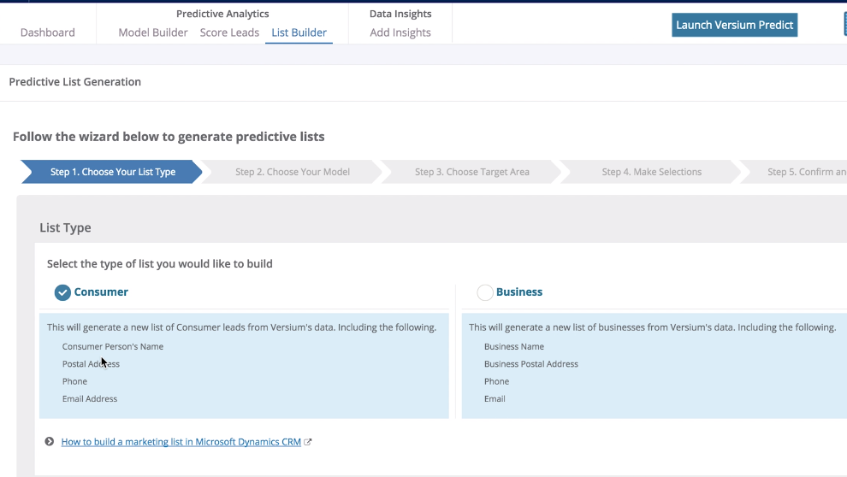Select the Consumer radio button
Image resolution: width=847 pixels, height=477 pixels.
pyautogui.click(x=62, y=292)
